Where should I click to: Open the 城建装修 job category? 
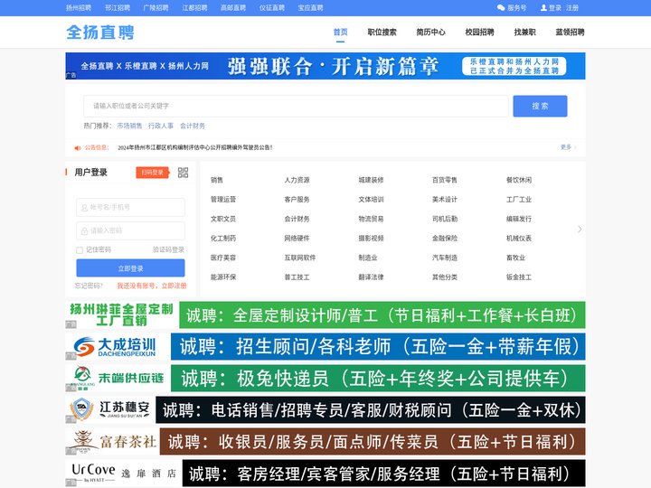click(371, 180)
